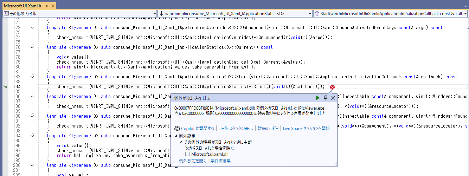Click the green Continue arrow in exception popup
The image size is (469, 176).
point(318,98)
